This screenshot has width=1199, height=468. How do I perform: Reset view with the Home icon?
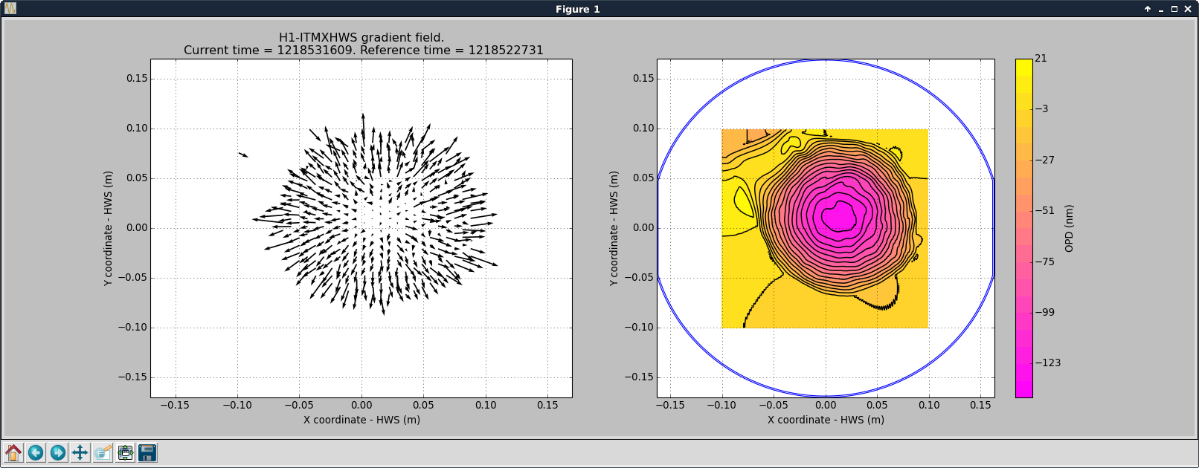13,452
